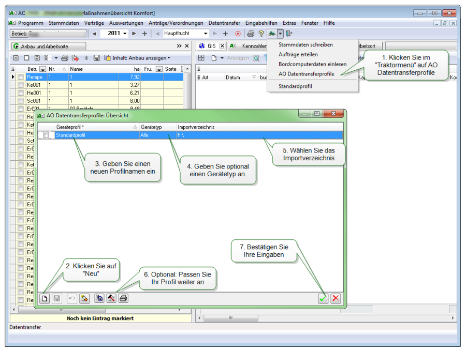This screenshot has width=466, height=352.
Task: Tick the checkbox beside Standardprofil
Action: click(x=46, y=135)
